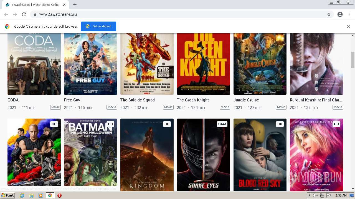Viewport: 355px width, 199px height.
Task: Open The Suicide Squad poster
Action: [147, 64]
